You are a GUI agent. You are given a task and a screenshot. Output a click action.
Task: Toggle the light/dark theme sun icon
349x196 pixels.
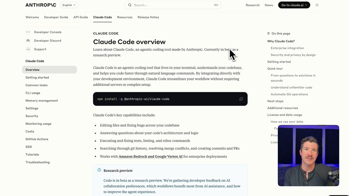[x=317, y=5]
